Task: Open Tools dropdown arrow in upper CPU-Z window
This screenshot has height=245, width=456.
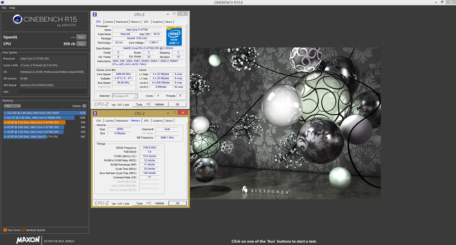Action: point(148,105)
